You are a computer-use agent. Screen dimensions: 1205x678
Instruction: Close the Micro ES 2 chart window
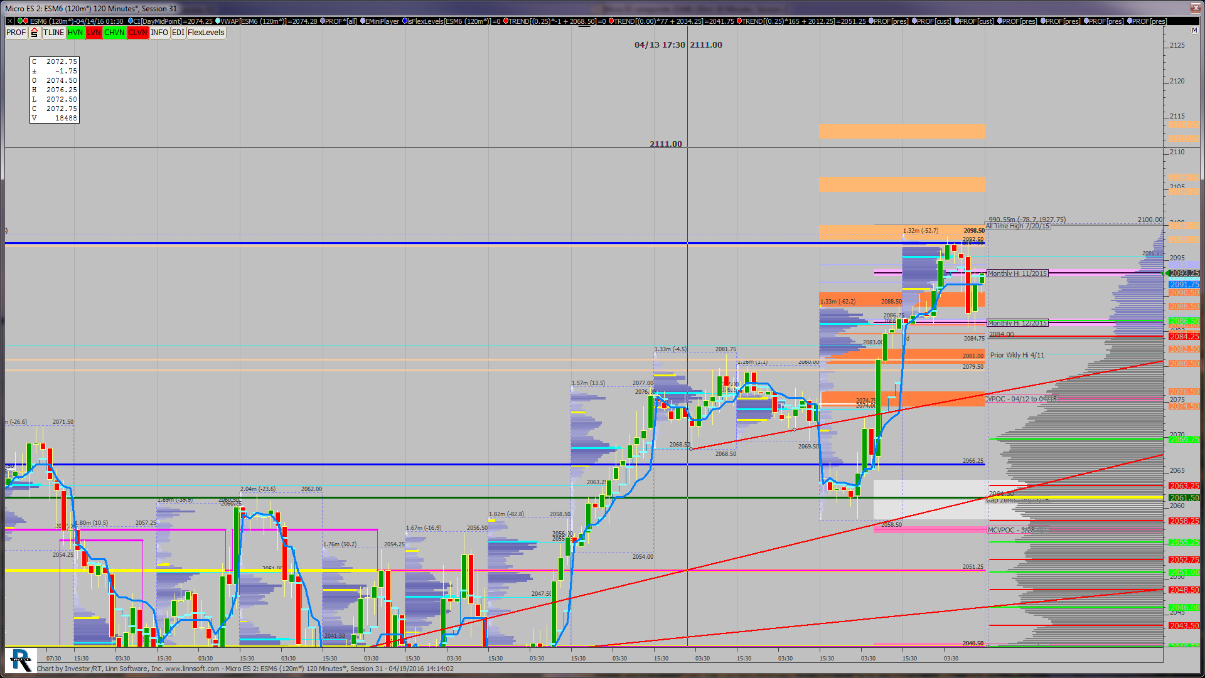pos(1196,8)
